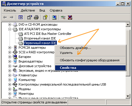132x106 pixels.
Task: Click the Forward arrow toolbar icon
Action: point(12,18)
